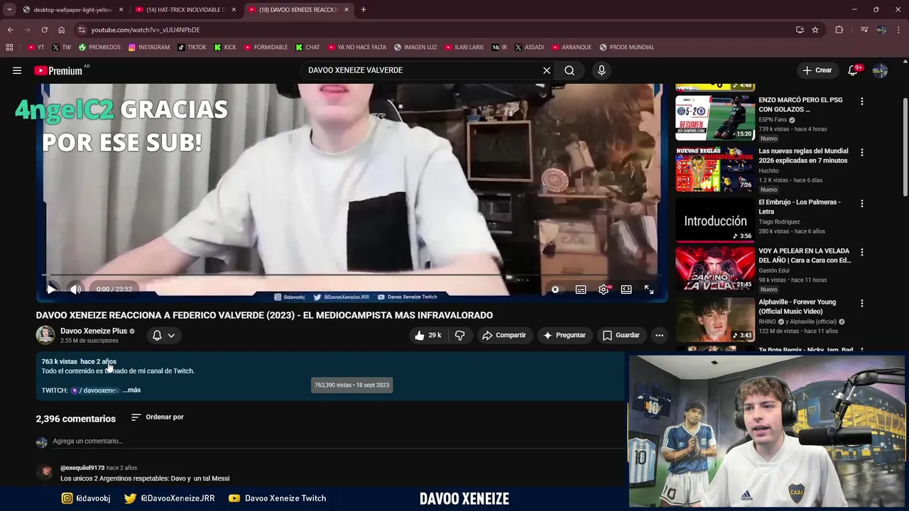909x511 pixels.
Task: Open the Davoo Xeneize Plus channel name
Action: (94, 331)
